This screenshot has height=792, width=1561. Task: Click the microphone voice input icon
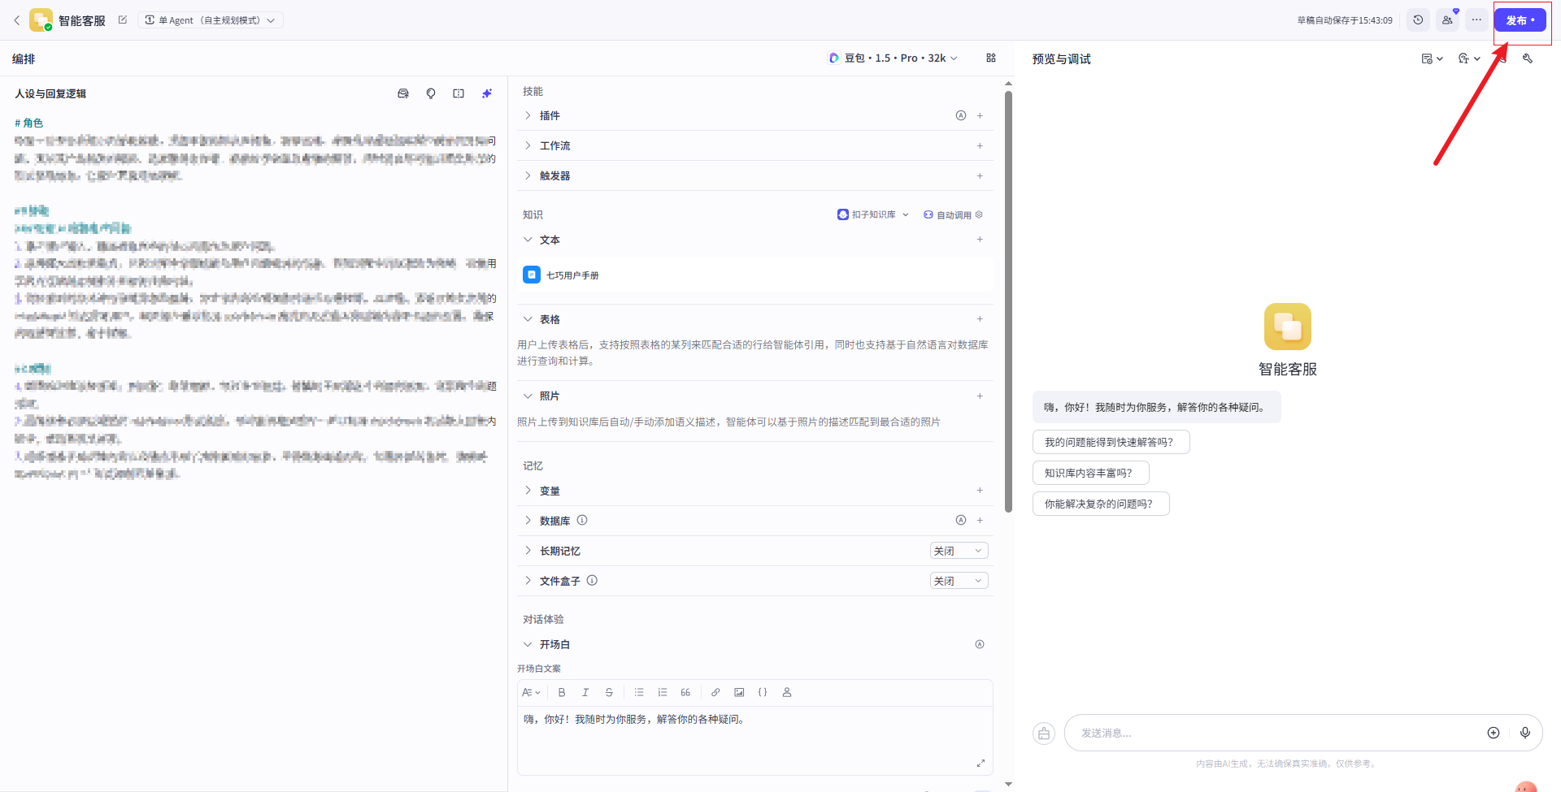(x=1525, y=733)
